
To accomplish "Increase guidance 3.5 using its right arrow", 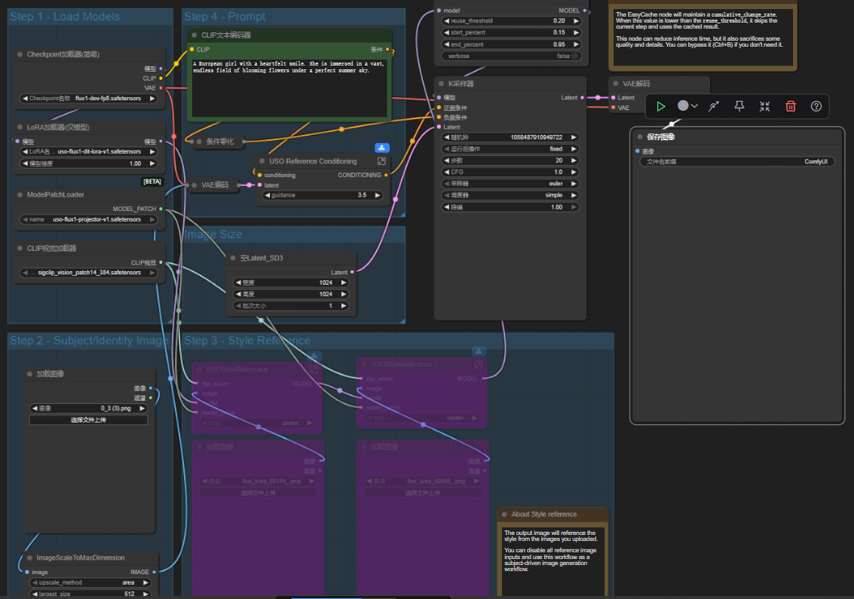I will pyautogui.click(x=378, y=195).
